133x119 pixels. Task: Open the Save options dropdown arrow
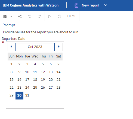pyautogui.click(x=11, y=16)
